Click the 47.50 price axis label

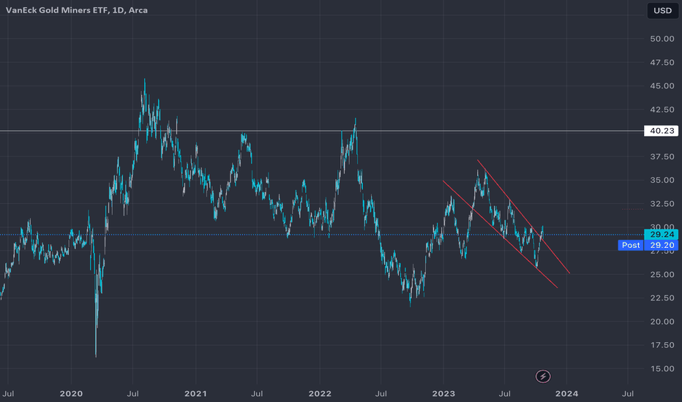[x=662, y=63]
